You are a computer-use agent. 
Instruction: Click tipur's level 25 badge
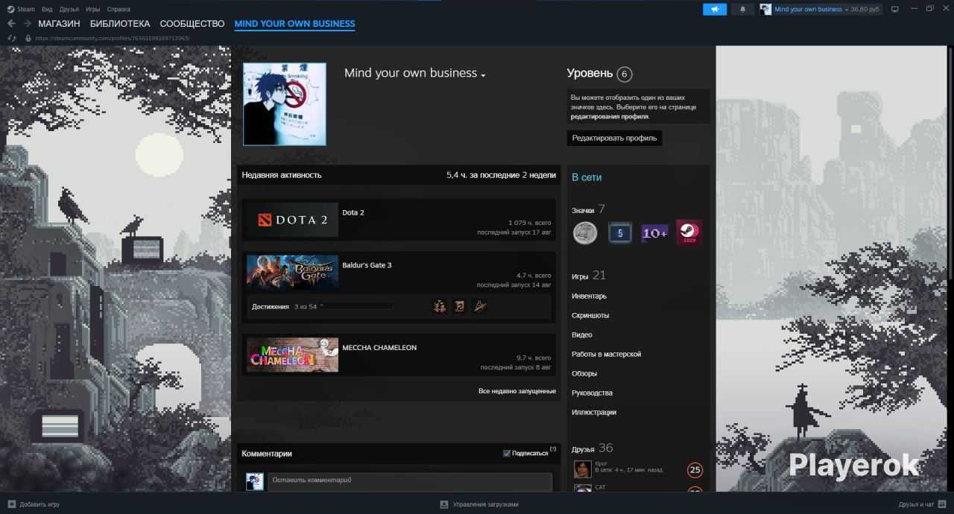click(695, 470)
